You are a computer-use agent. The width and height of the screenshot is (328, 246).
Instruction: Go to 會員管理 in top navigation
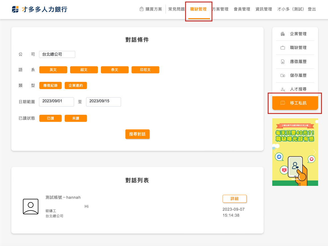point(242,9)
